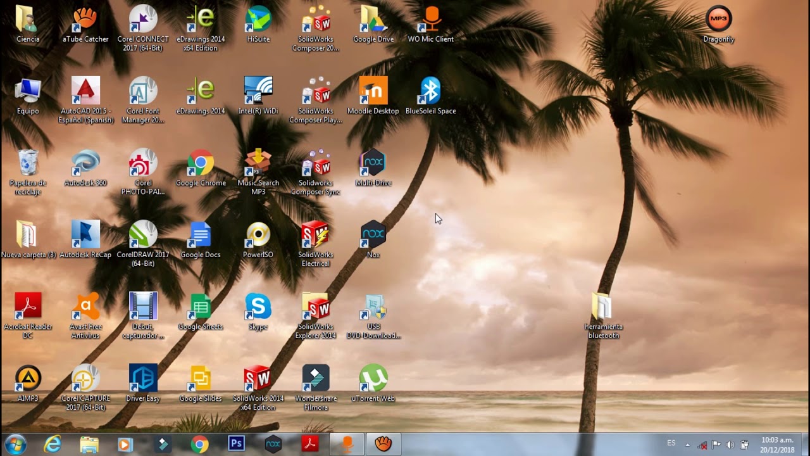Open the aTube Catcher desktop icon
810x456 pixels.
(85, 25)
